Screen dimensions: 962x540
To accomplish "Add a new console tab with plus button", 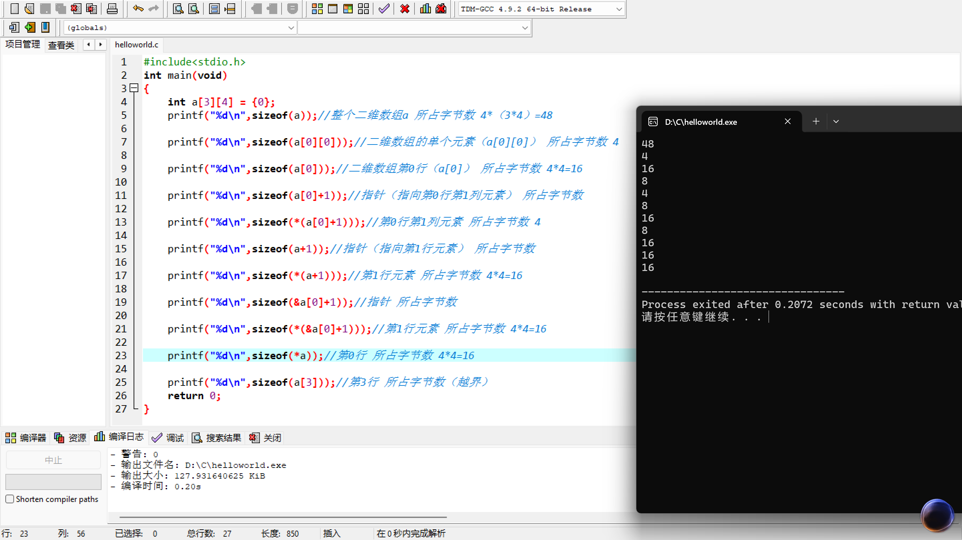I will [816, 122].
